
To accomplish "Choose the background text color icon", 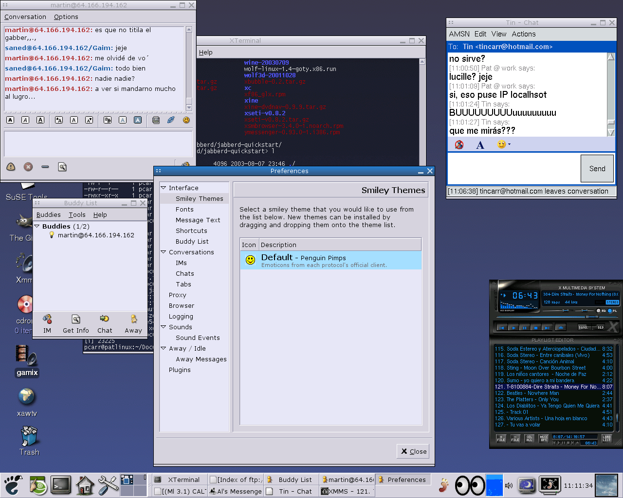I will 138,120.
